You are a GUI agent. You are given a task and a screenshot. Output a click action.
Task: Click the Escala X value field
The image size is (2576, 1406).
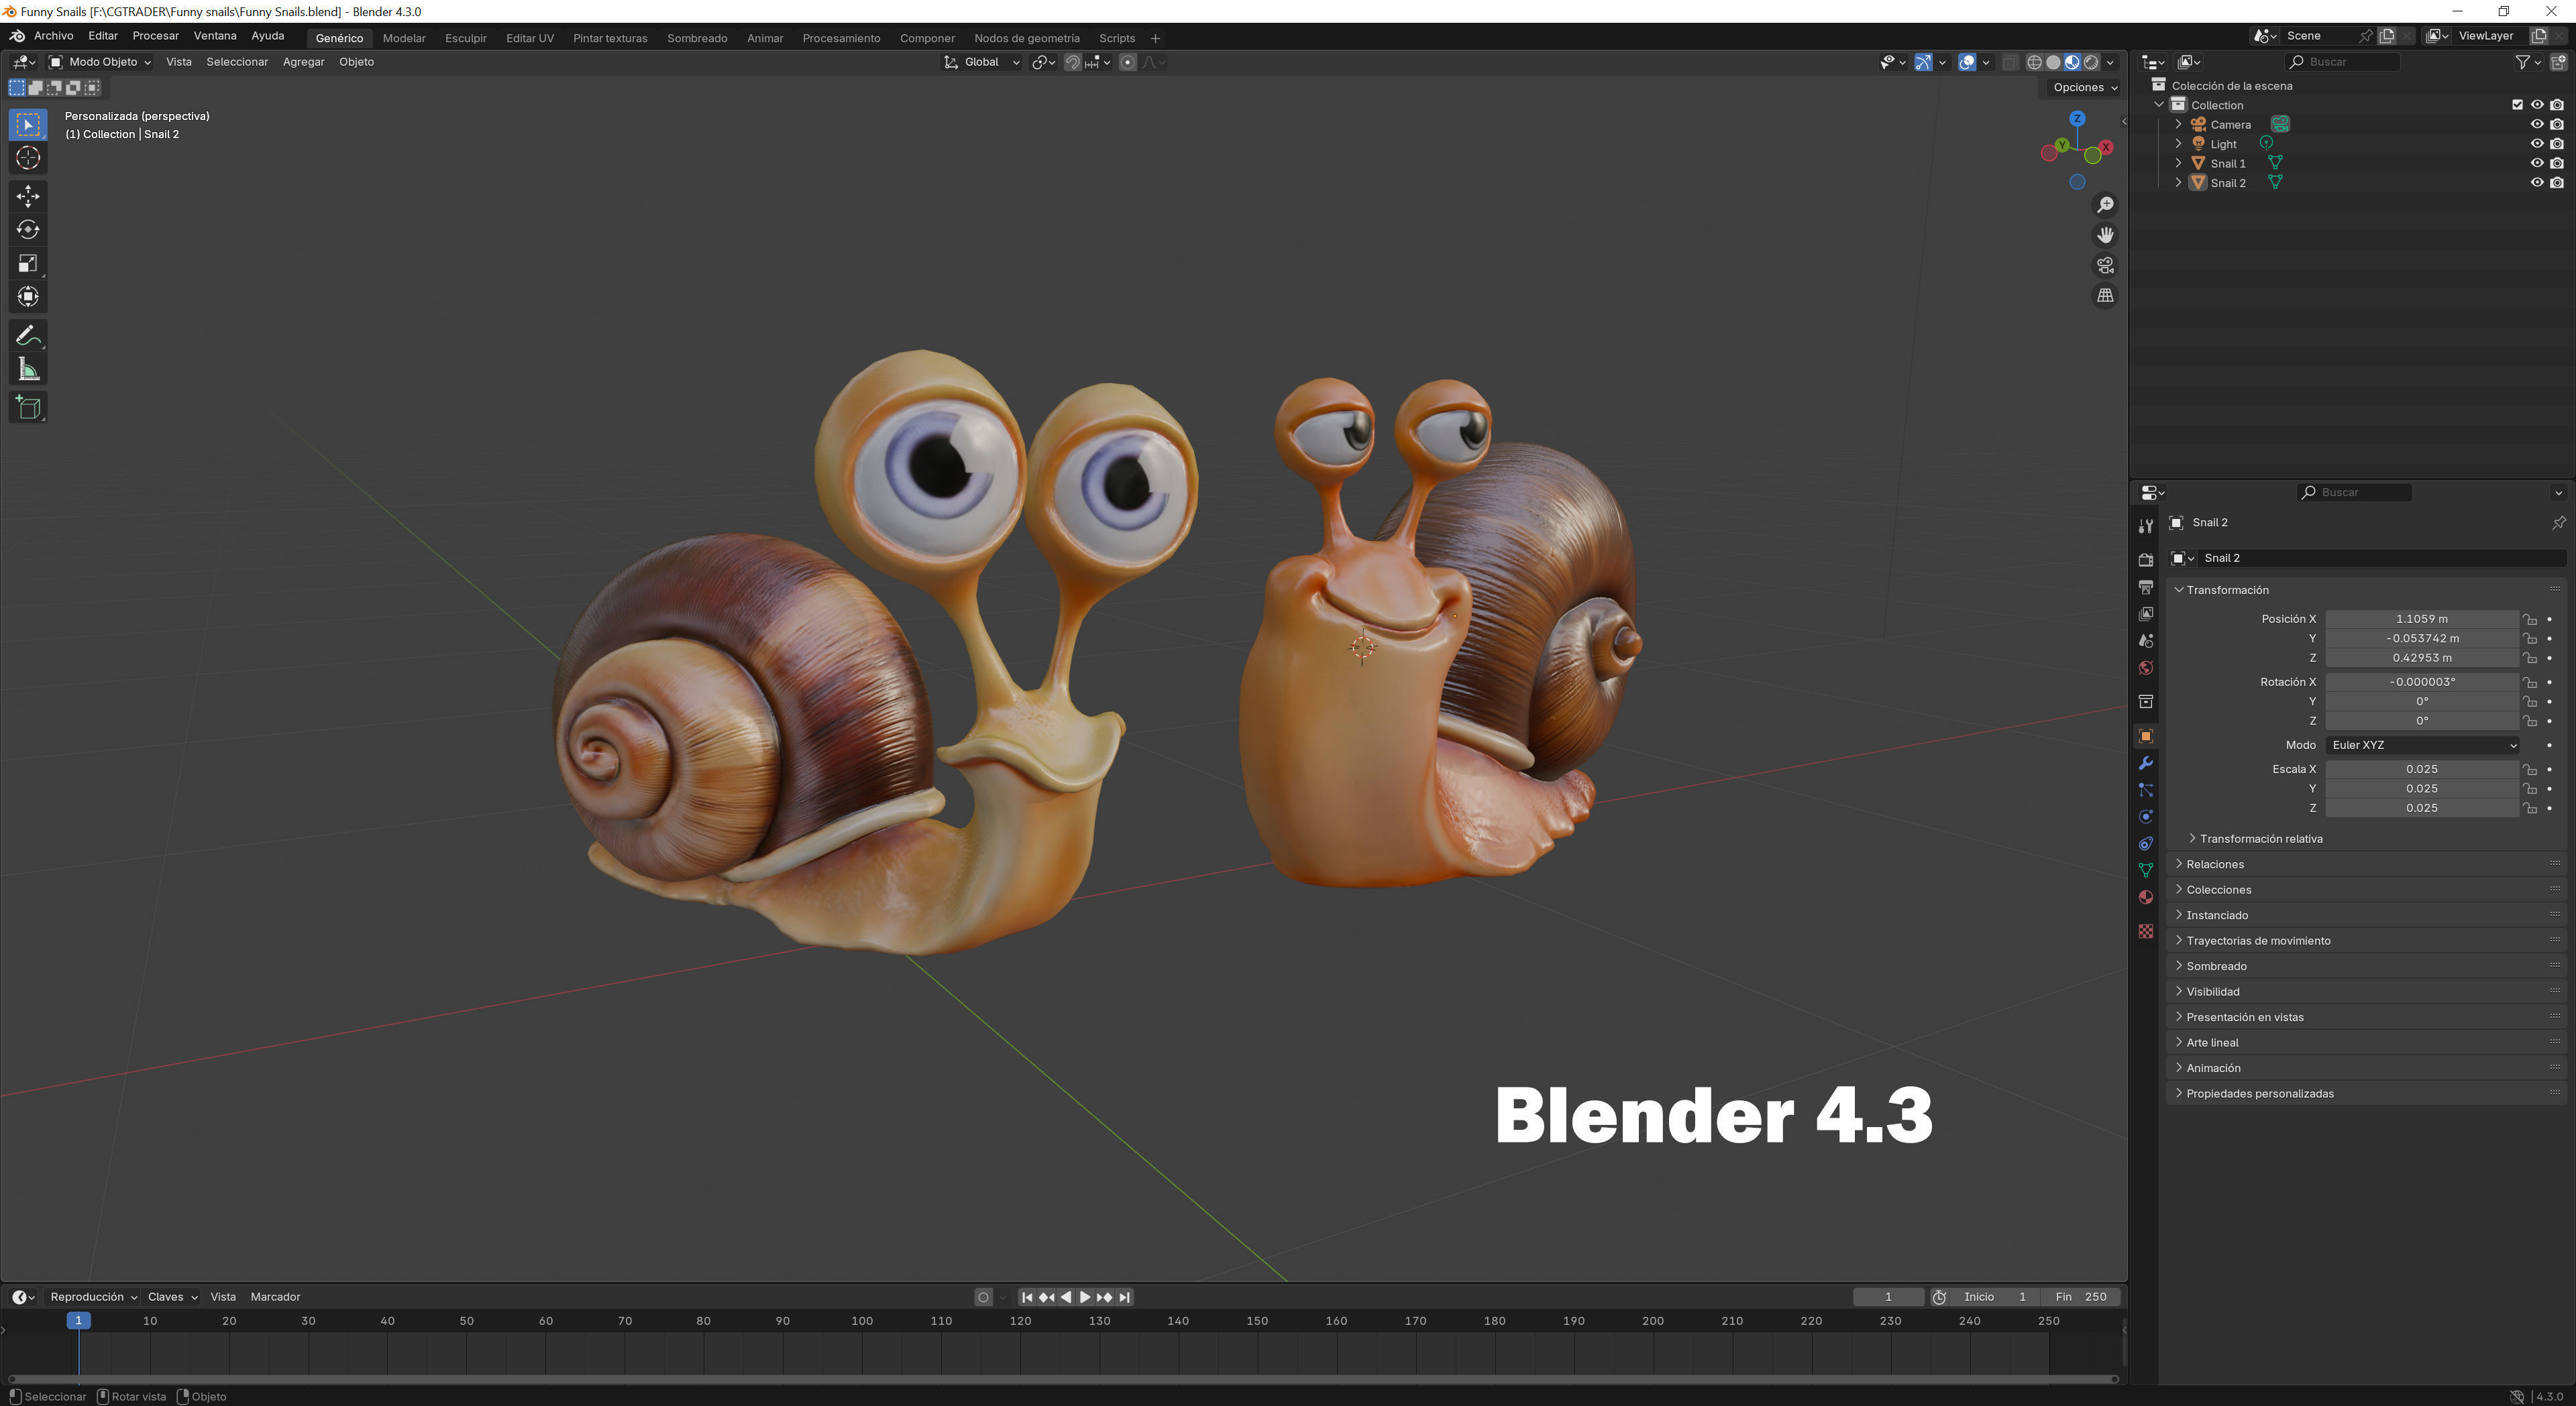2421,770
